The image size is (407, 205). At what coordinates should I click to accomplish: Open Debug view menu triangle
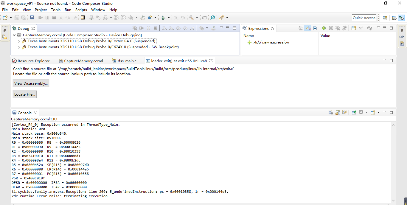point(221,27)
